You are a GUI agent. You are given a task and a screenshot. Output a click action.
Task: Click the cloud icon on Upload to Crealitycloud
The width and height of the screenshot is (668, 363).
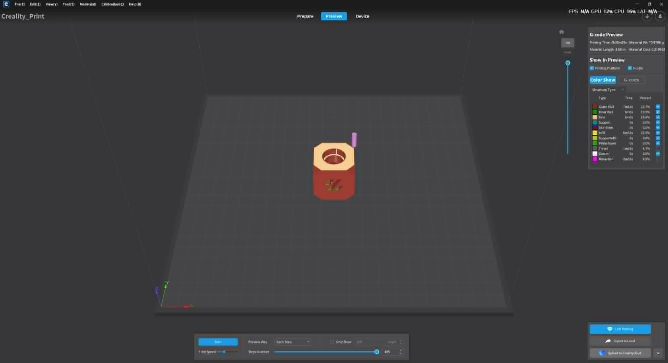coord(602,353)
